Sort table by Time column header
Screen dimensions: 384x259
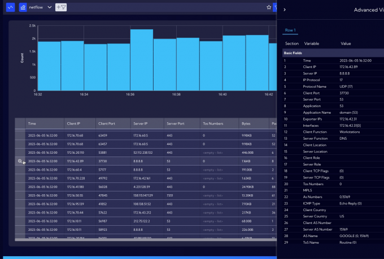tap(32, 123)
